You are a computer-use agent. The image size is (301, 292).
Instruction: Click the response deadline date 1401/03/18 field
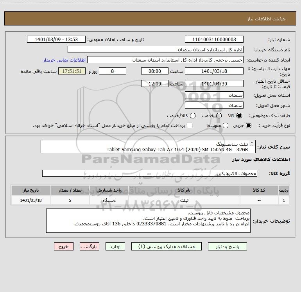tap(214, 71)
